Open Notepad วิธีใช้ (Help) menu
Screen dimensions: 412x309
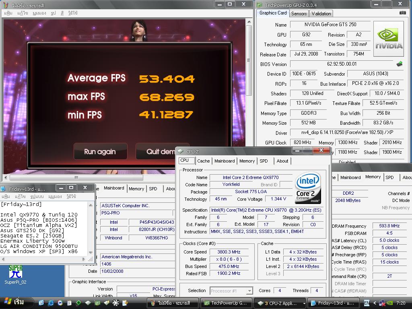71,196
